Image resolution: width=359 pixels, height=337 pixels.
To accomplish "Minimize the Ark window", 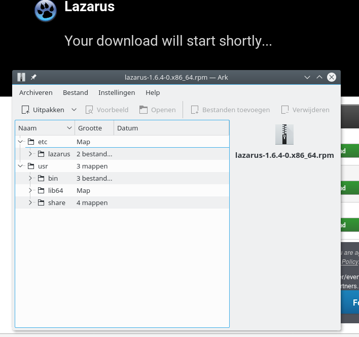I will pyautogui.click(x=307, y=77).
